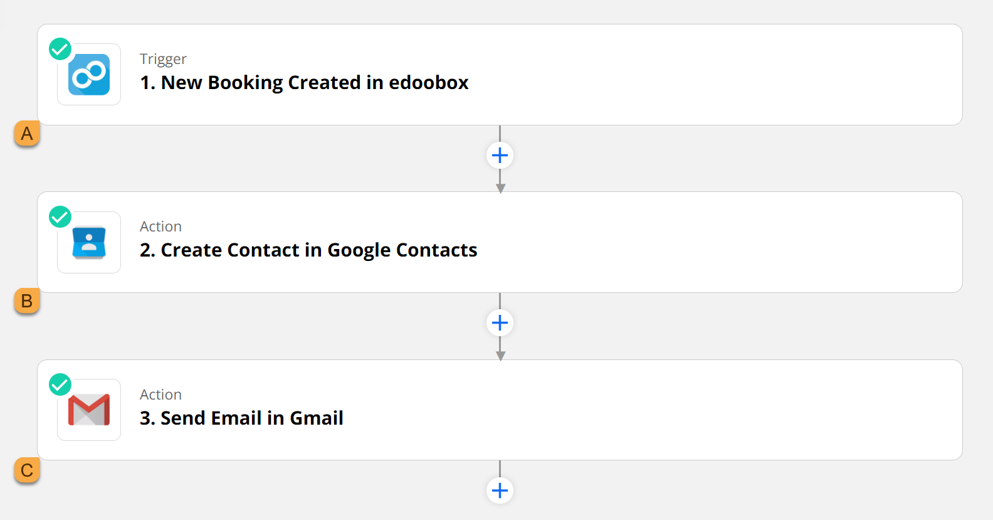Click the edoobox app icon on step 1
Screen dimensions: 993x520
click(x=88, y=74)
